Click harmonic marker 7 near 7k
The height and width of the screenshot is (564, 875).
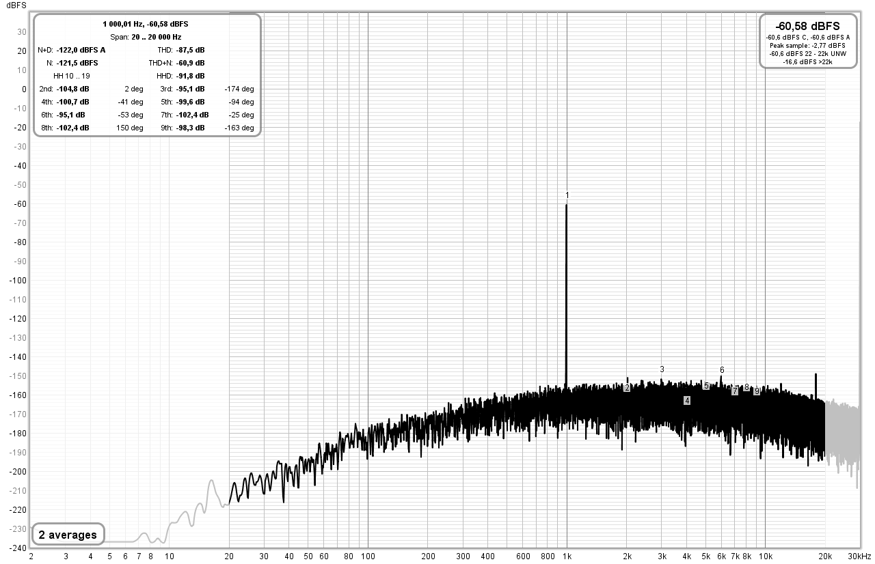pos(735,391)
